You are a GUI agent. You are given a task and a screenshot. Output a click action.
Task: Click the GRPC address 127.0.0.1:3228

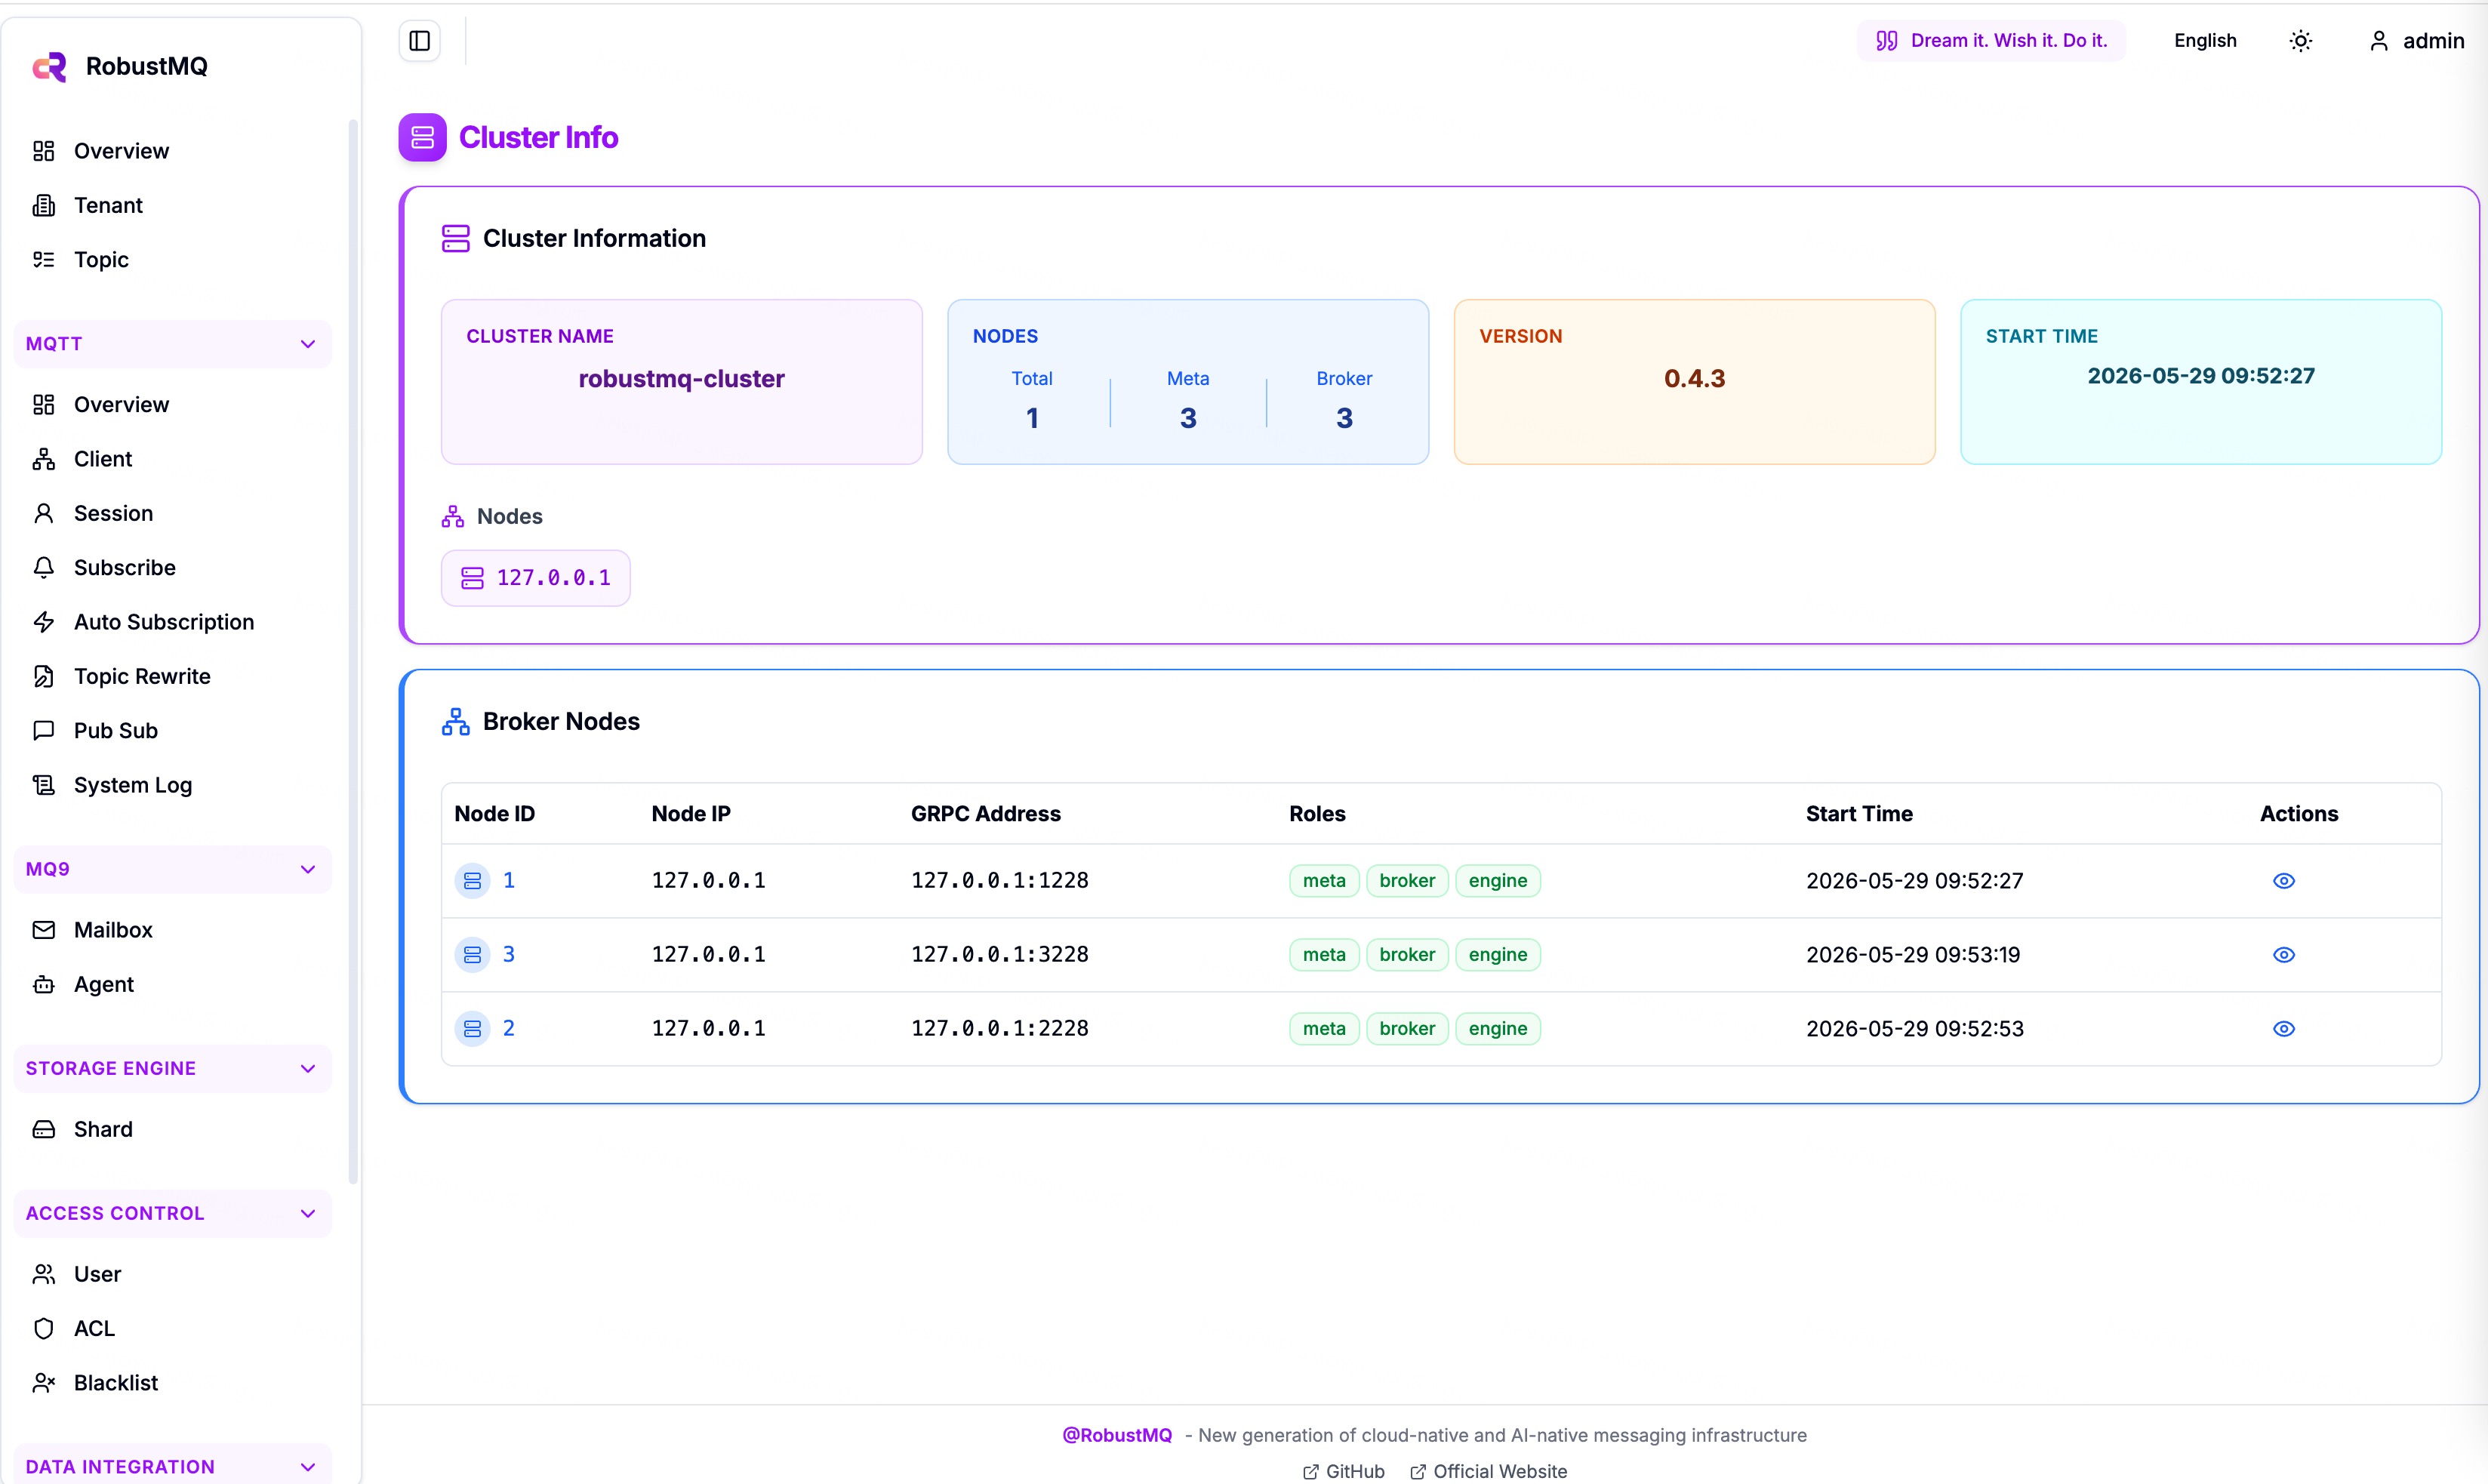pos(1000,955)
